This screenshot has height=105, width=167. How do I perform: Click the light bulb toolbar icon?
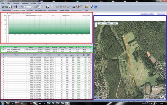[52, 7]
